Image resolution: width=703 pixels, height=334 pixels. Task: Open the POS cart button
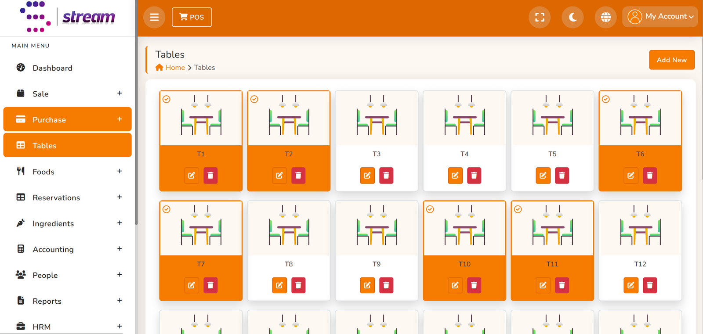[192, 17]
